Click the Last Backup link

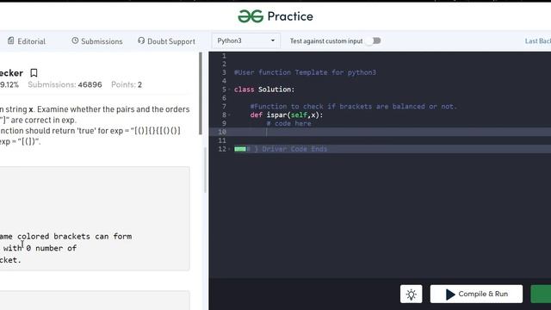pos(537,41)
